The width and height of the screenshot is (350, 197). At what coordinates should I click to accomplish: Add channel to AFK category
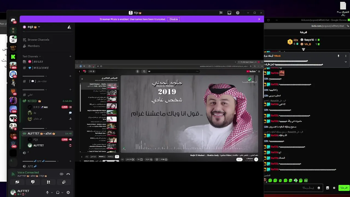pyautogui.click(x=70, y=161)
